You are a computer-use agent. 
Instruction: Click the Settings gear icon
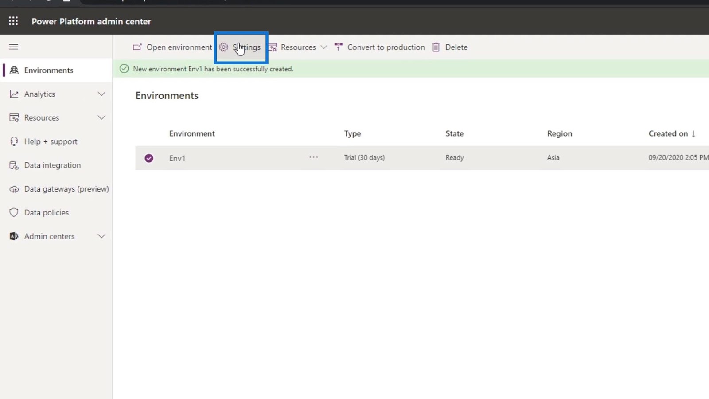click(x=224, y=47)
